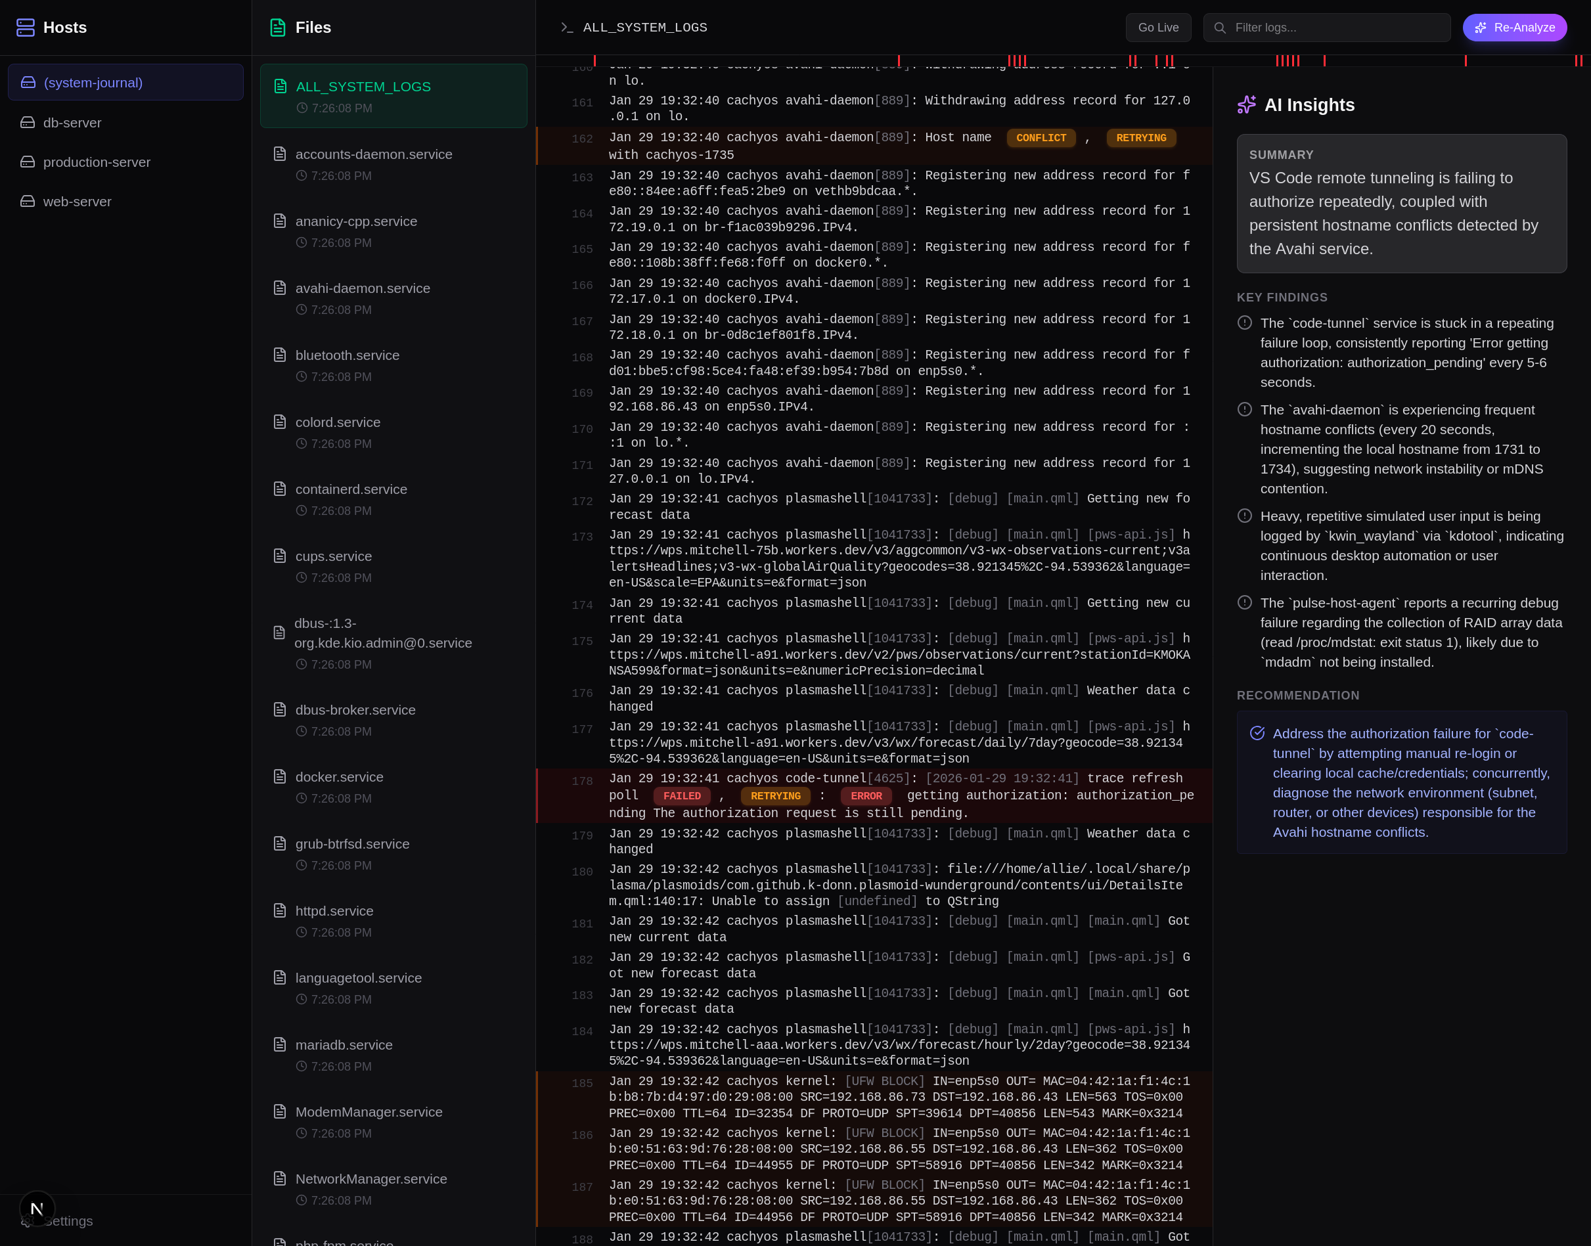The height and width of the screenshot is (1246, 1591).
Task: Click the Files panel document icon
Action: (x=278, y=27)
